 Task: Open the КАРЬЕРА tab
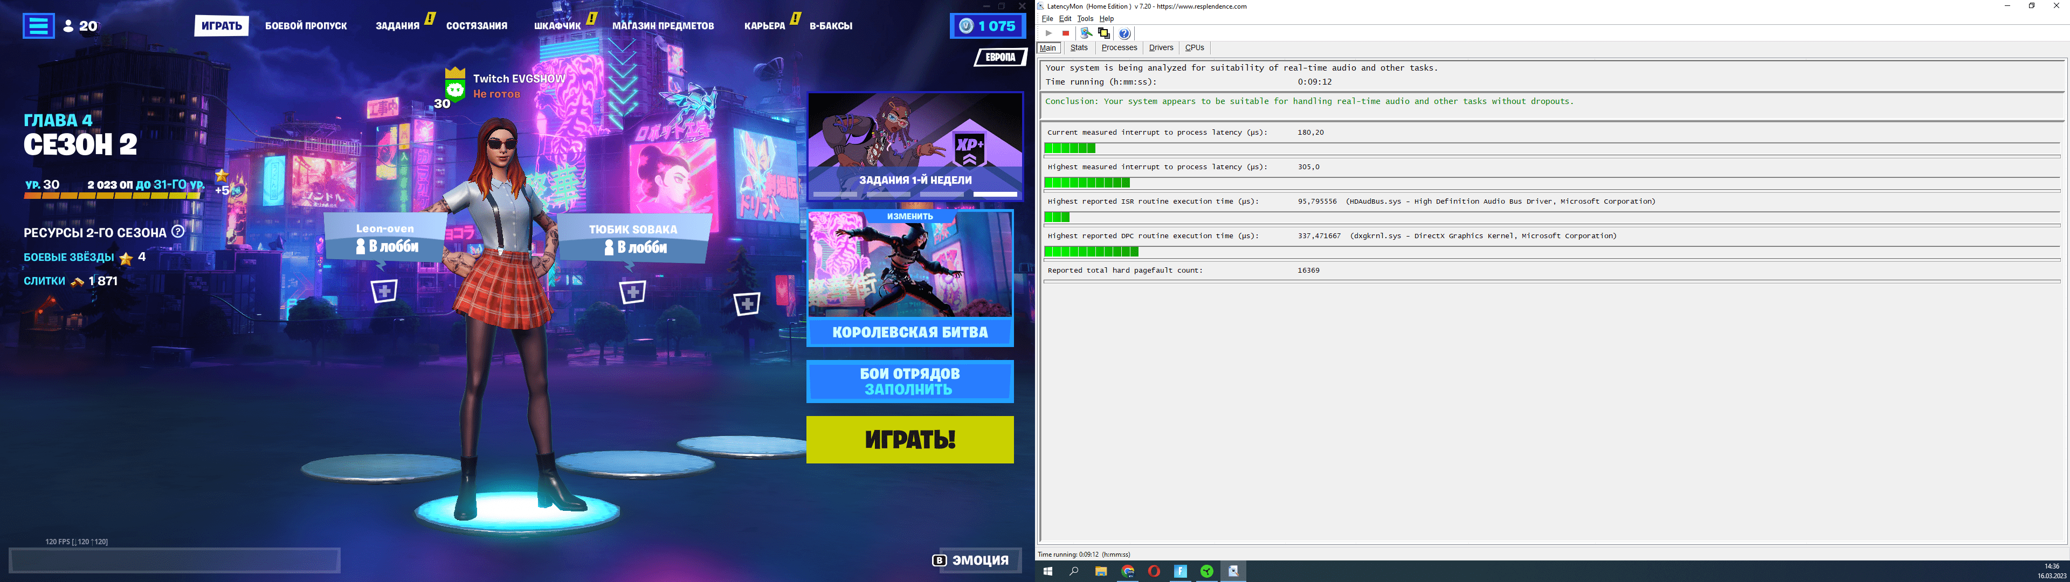tap(764, 26)
